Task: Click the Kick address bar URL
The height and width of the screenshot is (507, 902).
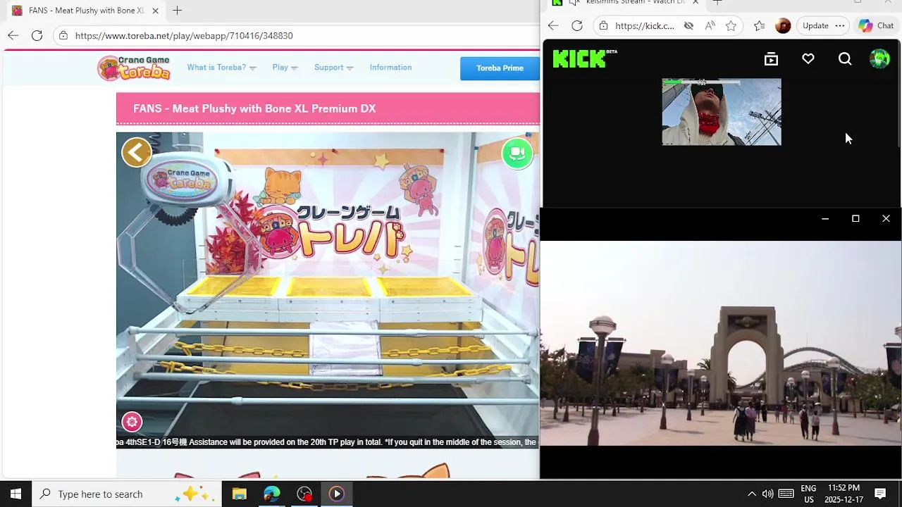Action: click(644, 26)
